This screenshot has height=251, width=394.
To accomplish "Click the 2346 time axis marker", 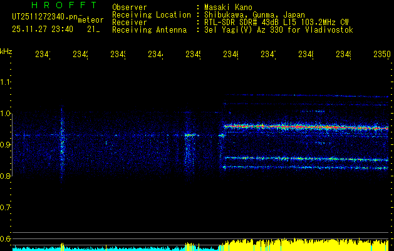I will [x=231, y=55].
